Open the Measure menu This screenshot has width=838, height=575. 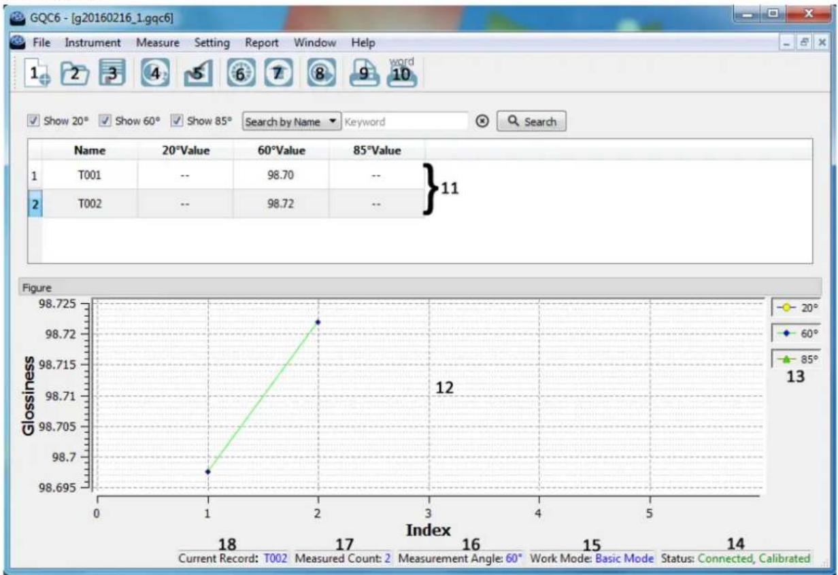pyautogui.click(x=158, y=42)
